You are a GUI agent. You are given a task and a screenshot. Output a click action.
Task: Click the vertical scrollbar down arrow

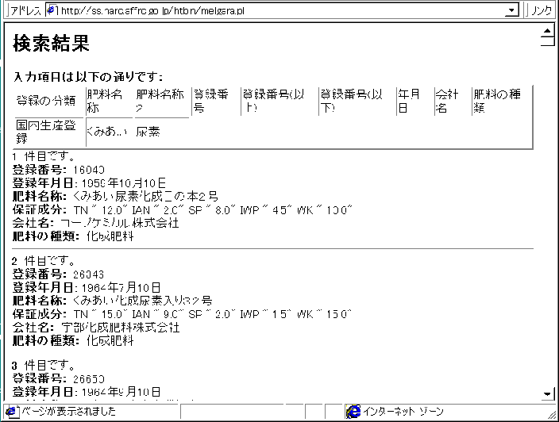coord(547,393)
